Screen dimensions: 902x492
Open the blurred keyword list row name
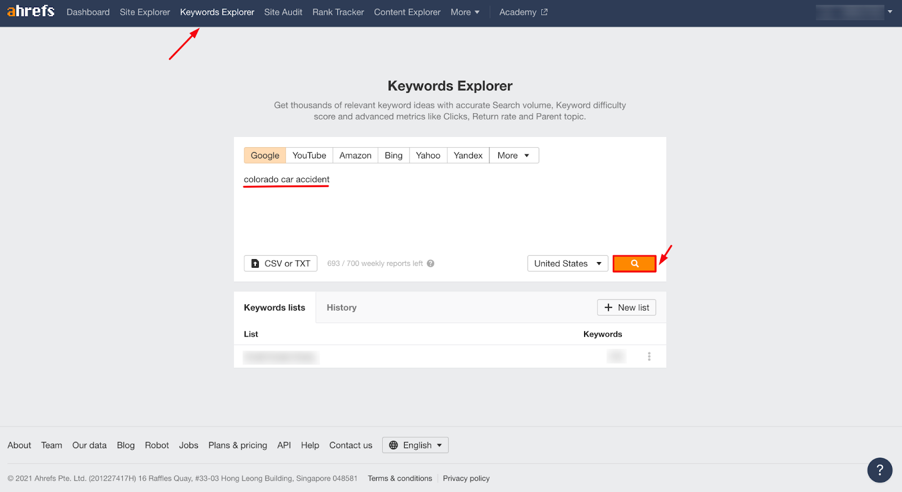coord(281,357)
